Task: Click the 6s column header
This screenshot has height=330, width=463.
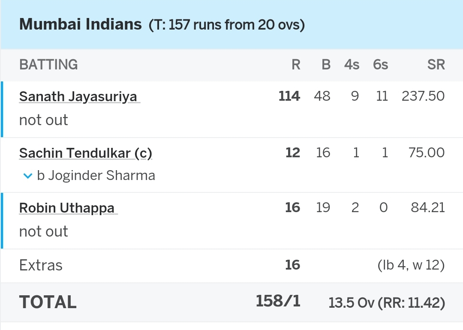Action: coord(380,64)
